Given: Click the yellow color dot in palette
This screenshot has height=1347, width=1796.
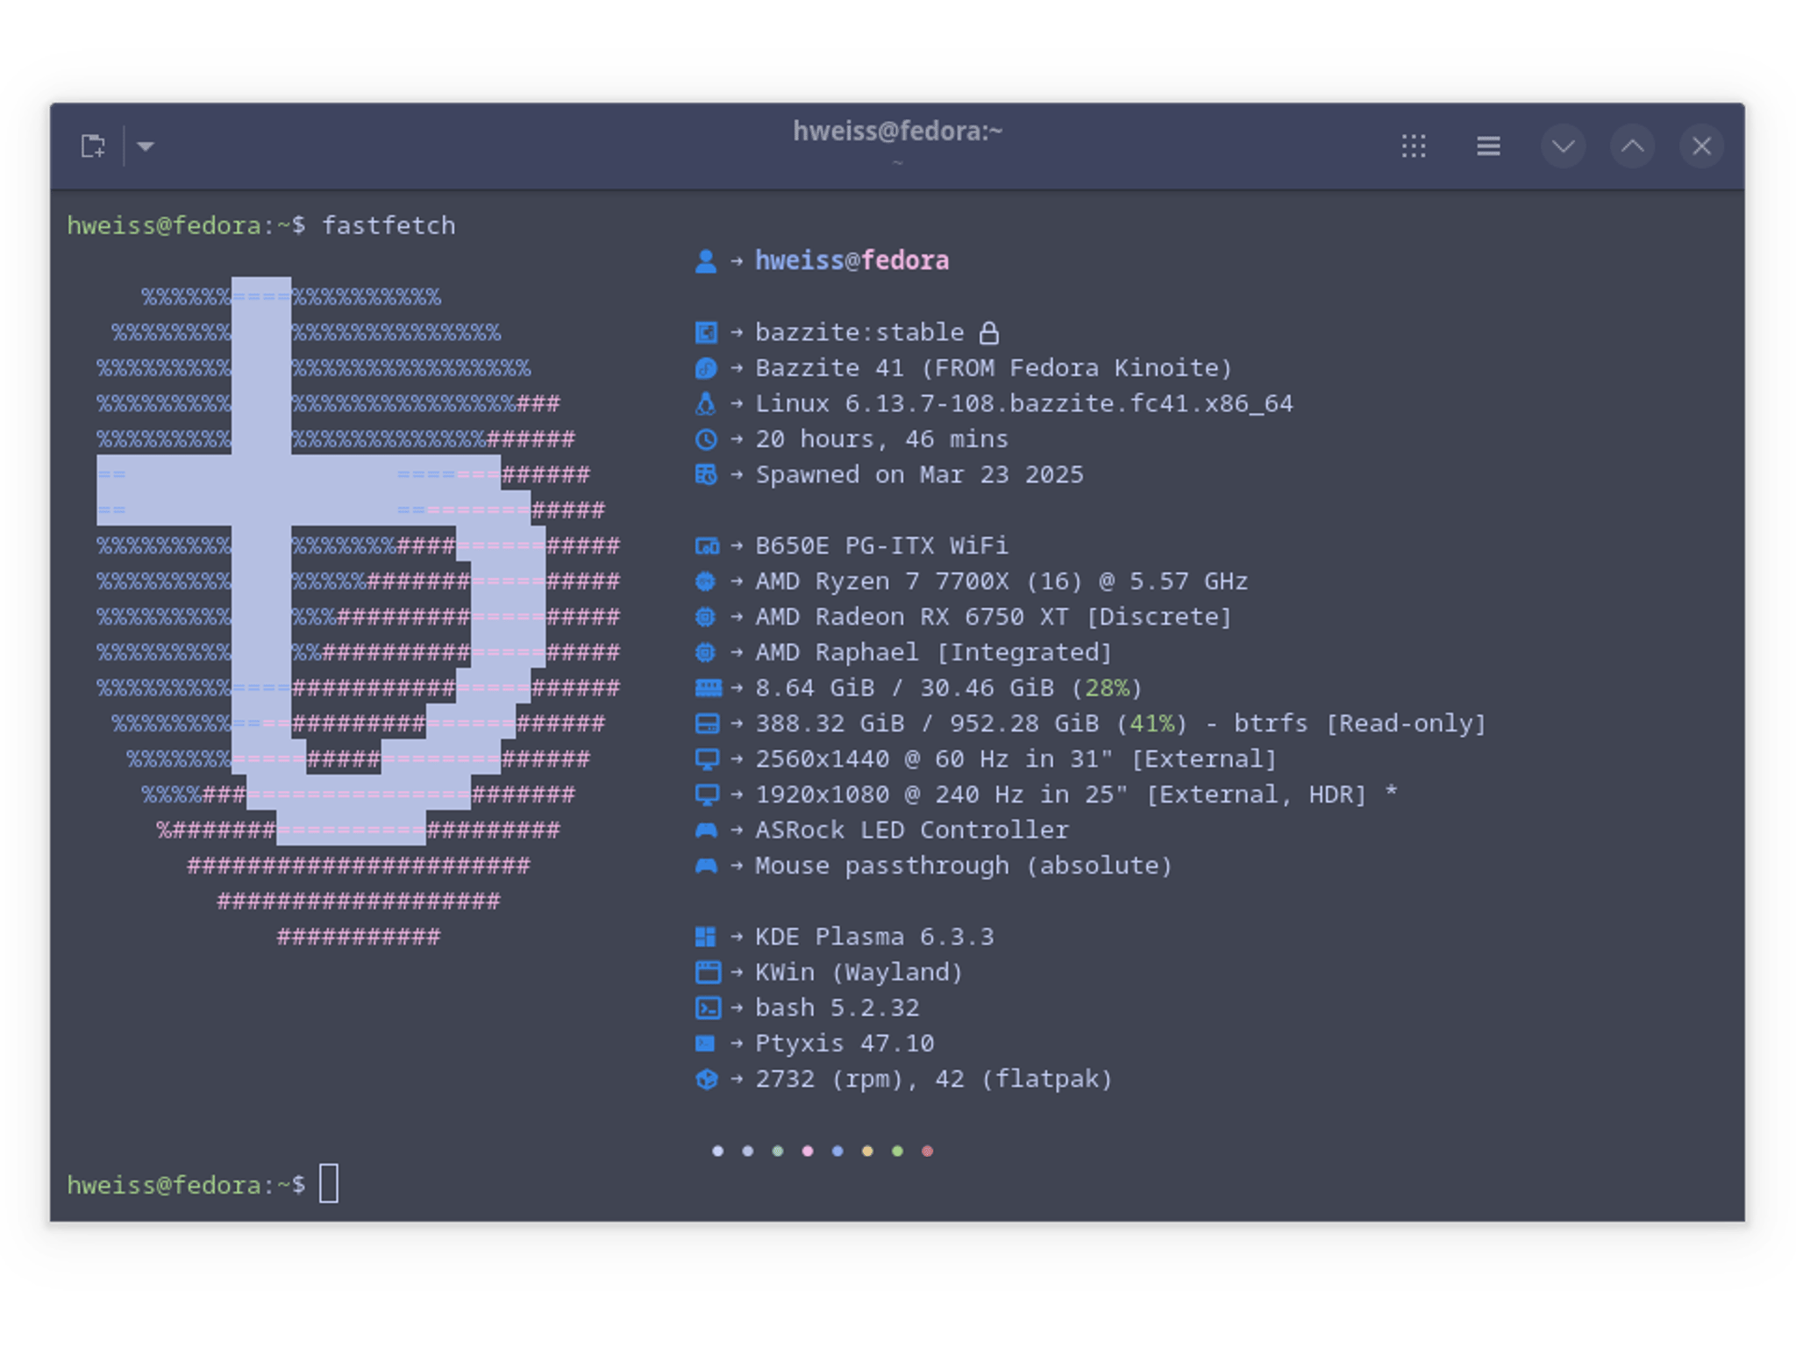Looking at the screenshot, I should point(867,1151).
